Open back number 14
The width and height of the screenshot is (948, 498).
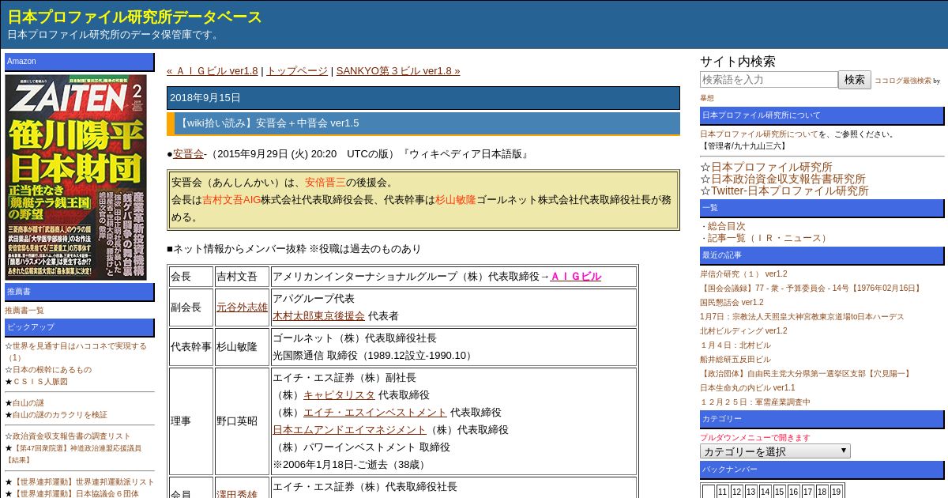click(765, 492)
